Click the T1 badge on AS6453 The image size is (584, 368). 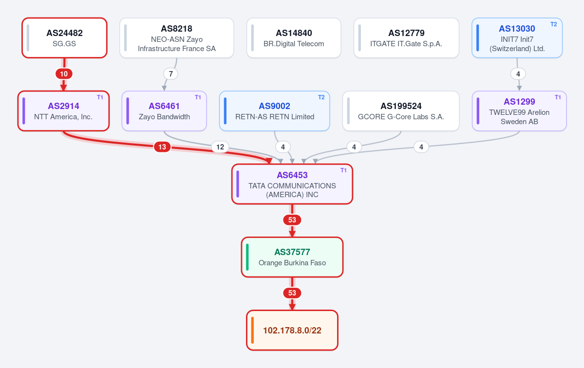343,170
